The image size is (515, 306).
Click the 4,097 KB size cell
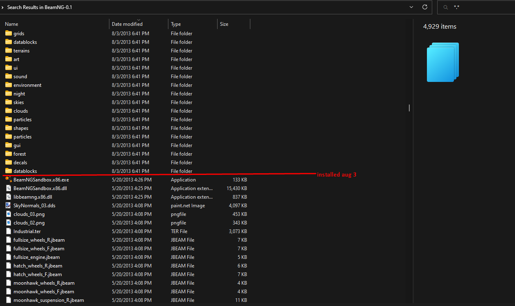(238, 206)
